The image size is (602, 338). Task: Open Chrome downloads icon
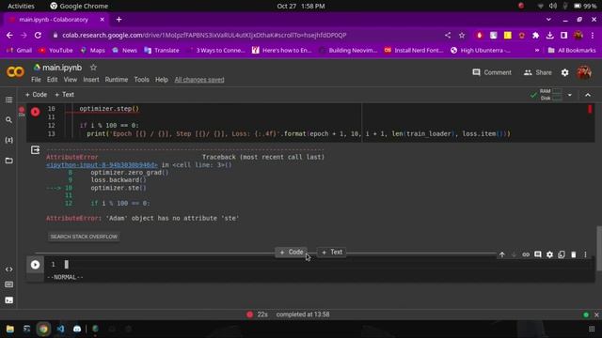(x=549, y=36)
